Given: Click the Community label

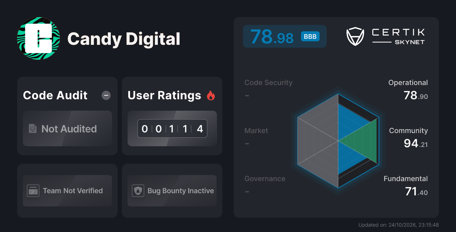Looking at the screenshot, I should (408, 131).
